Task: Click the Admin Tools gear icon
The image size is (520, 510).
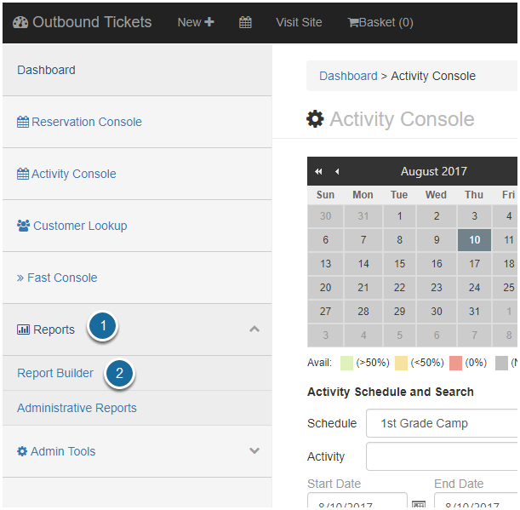Action: 22,451
